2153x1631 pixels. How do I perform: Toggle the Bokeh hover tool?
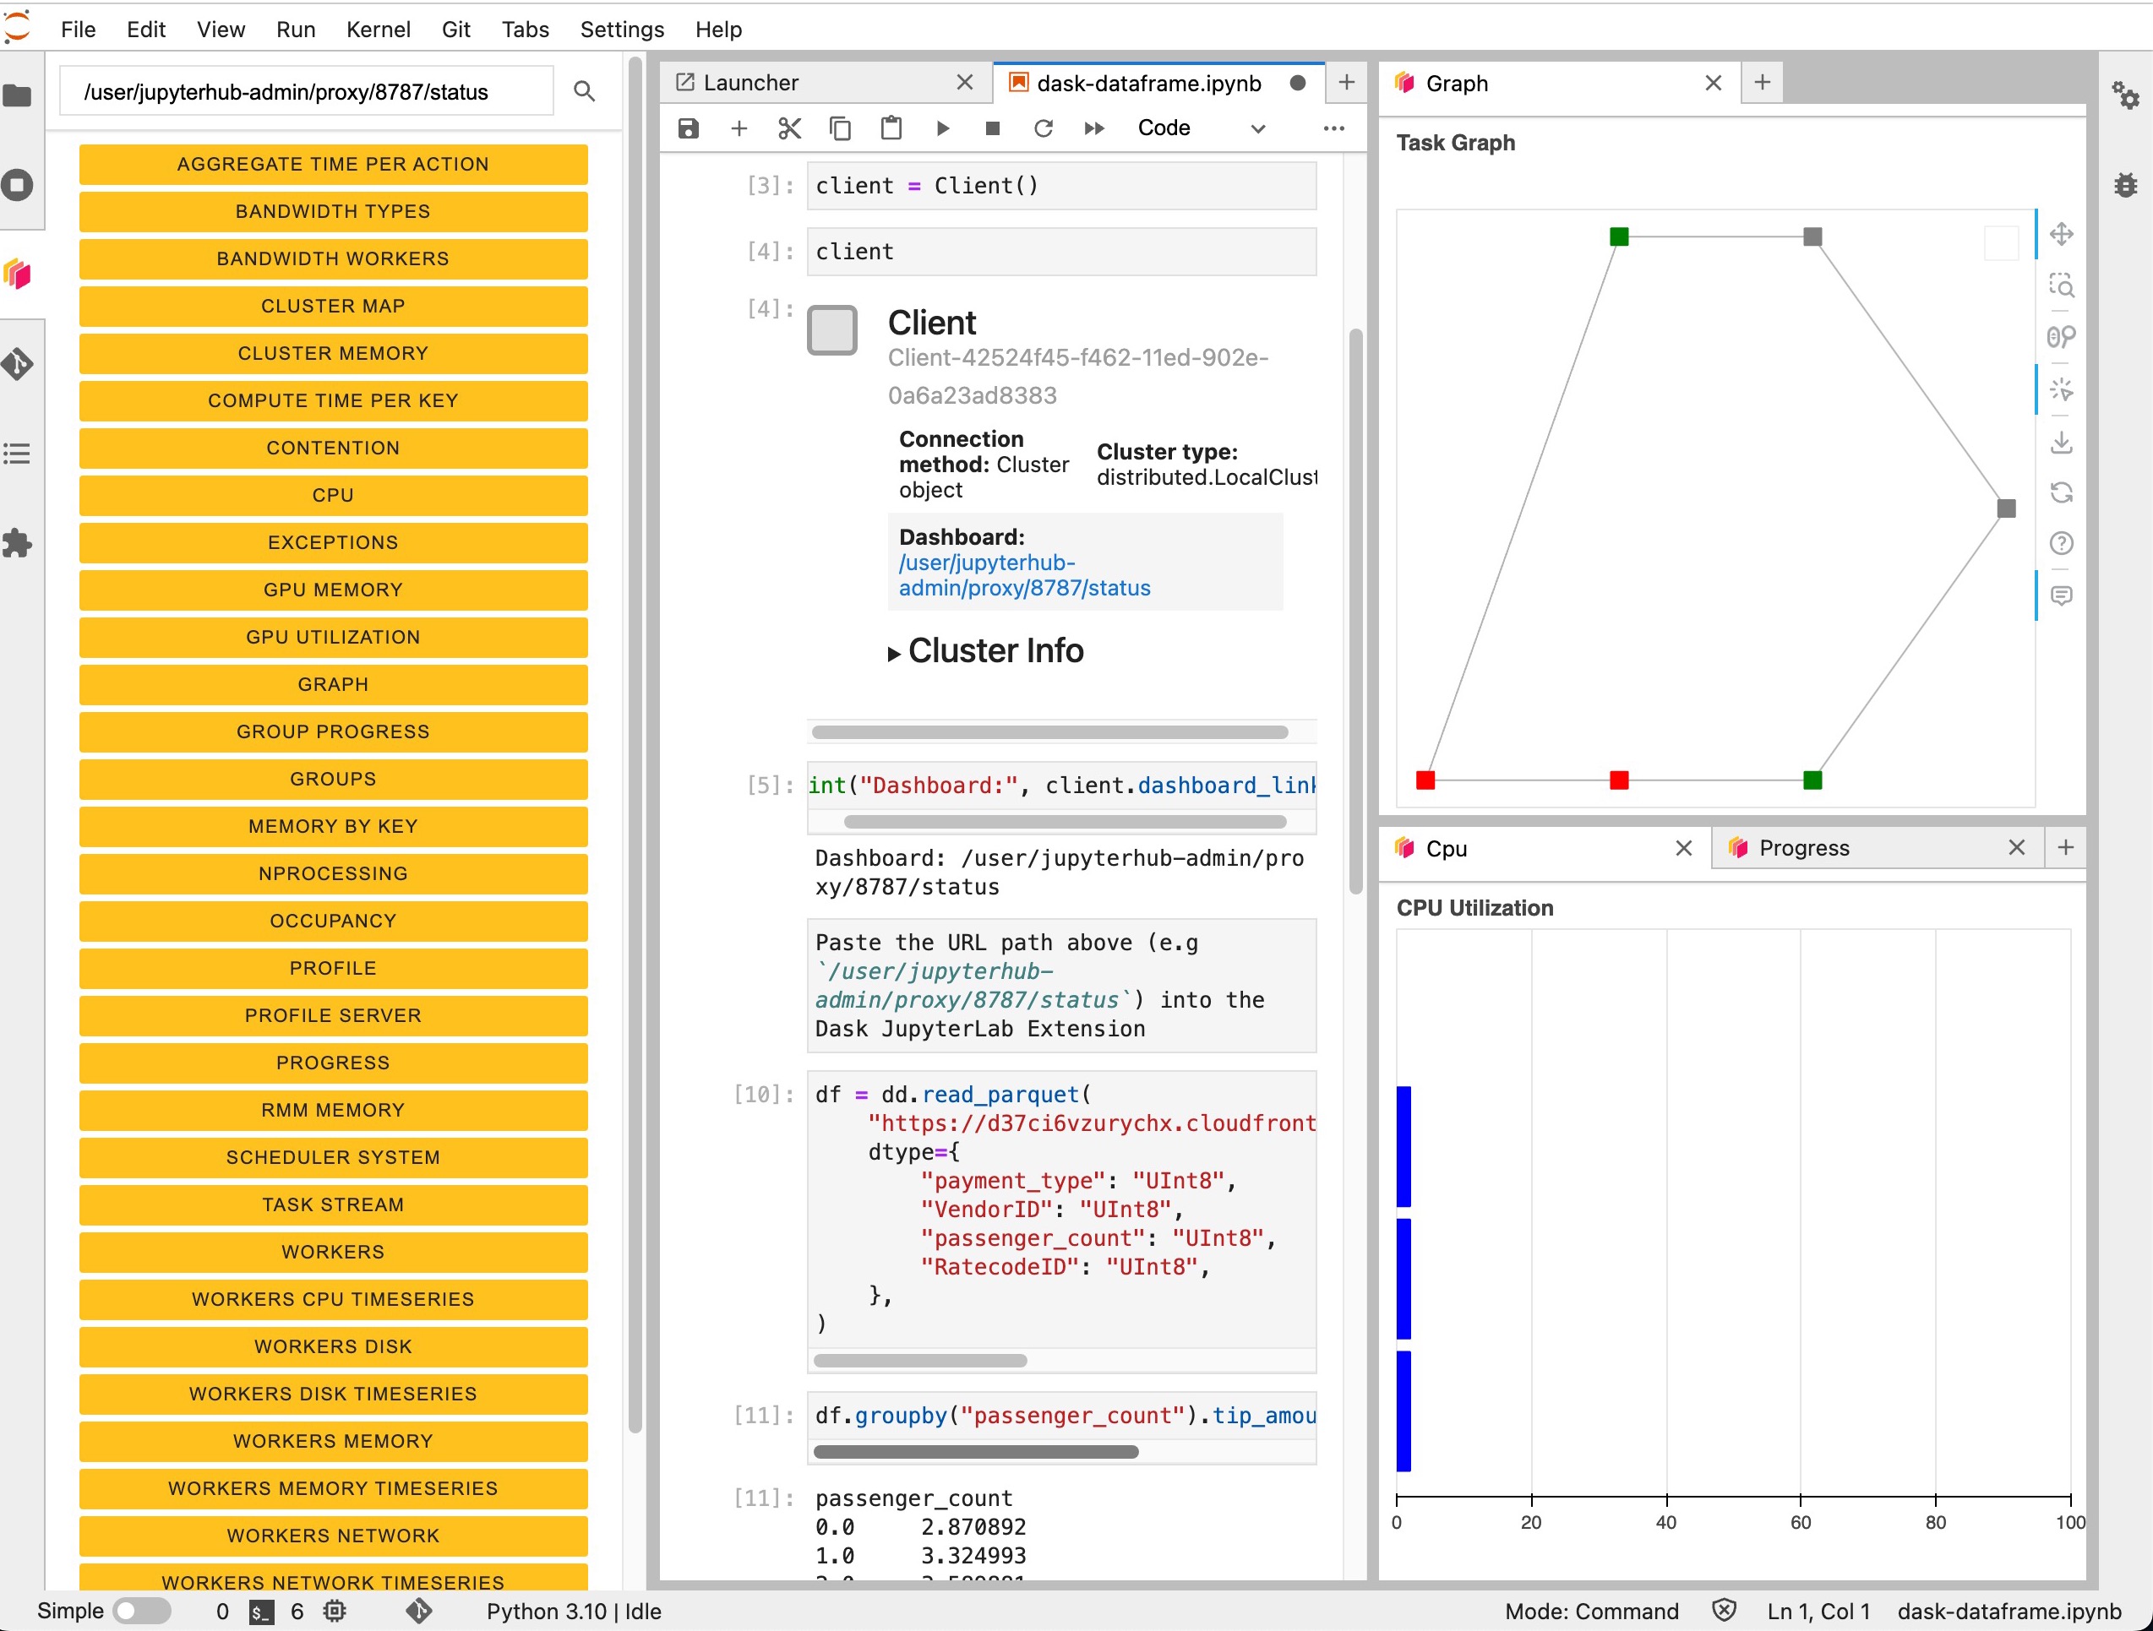coord(2061,595)
